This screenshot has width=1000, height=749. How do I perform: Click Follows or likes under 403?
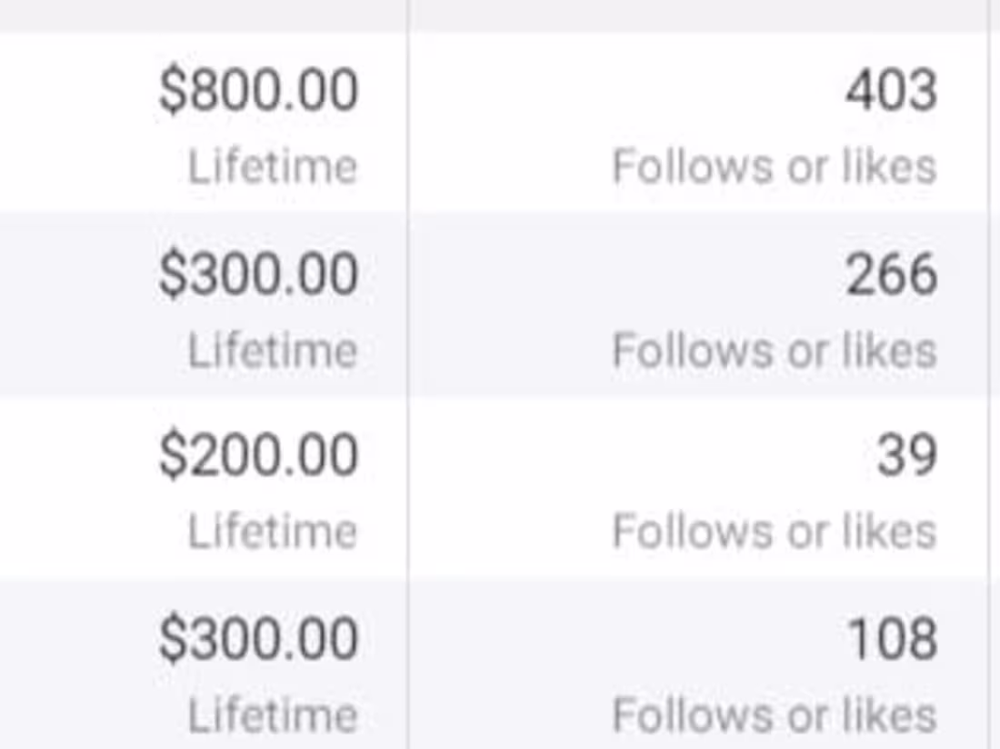click(x=775, y=167)
